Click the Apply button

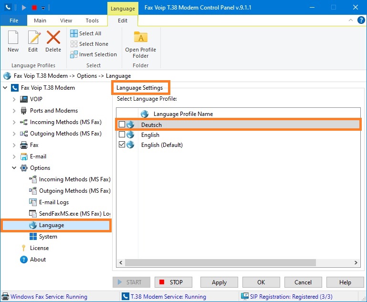click(219, 282)
